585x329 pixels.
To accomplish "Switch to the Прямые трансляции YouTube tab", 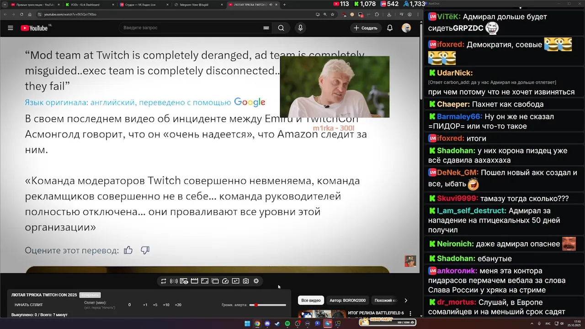I will click(x=36, y=5).
